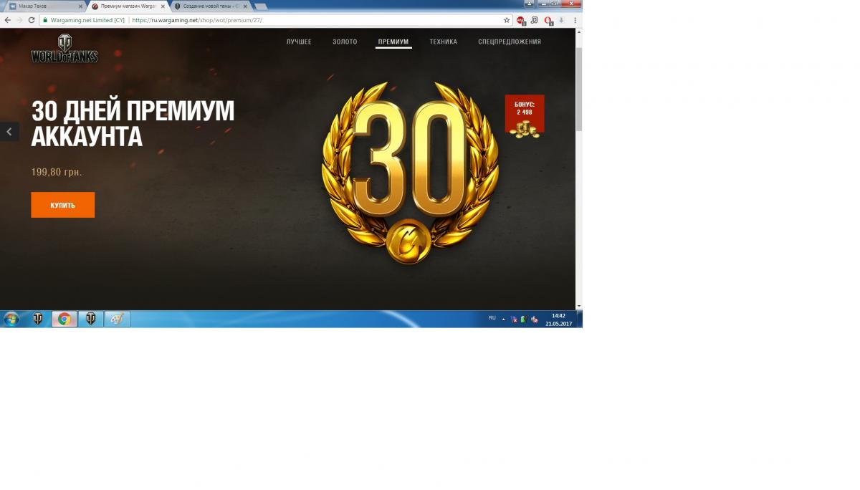The width and height of the screenshot is (860, 490).
Task: Open the ЛУЧШЕЕ shop section
Action: (x=299, y=42)
